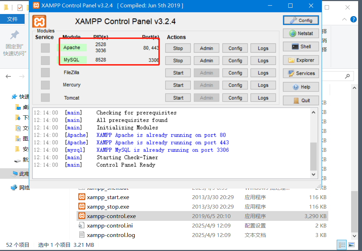Toggle the Mercury service checkbox
Viewport: 362px width, 251px height.
(45, 85)
